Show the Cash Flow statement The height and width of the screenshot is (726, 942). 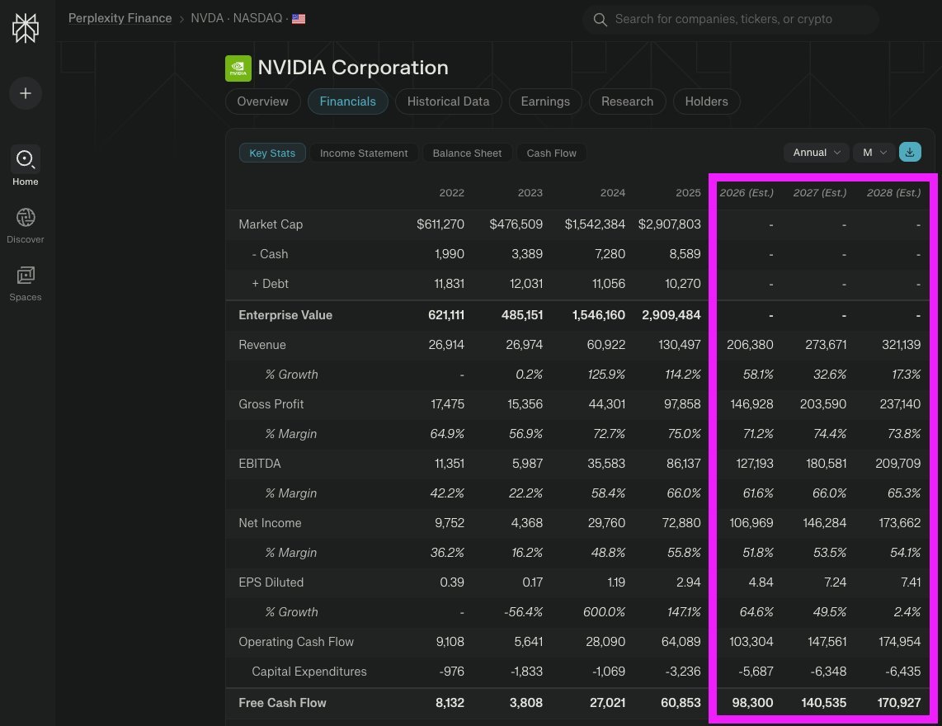[551, 153]
